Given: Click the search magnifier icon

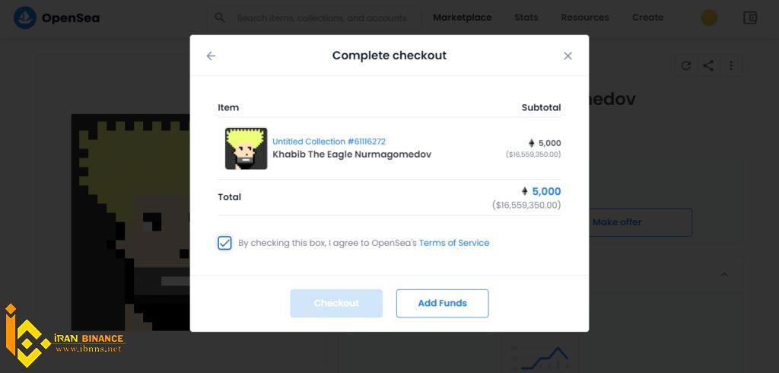Looking at the screenshot, I should tap(220, 18).
